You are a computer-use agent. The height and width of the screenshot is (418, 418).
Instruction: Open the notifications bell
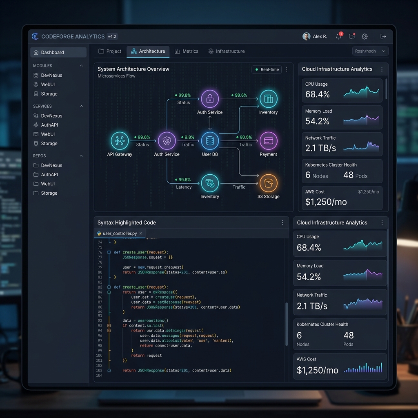[x=339, y=36]
